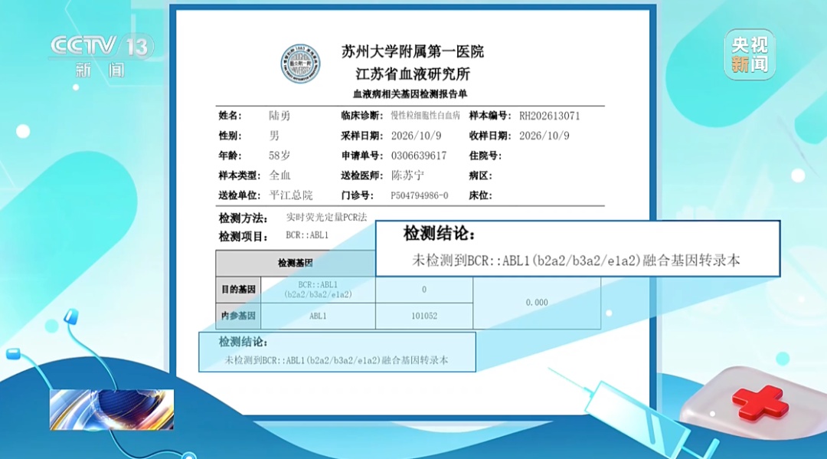Click the 样本编号 field label

point(490,116)
